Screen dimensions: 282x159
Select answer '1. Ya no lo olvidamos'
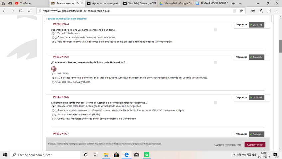click(53, 33)
